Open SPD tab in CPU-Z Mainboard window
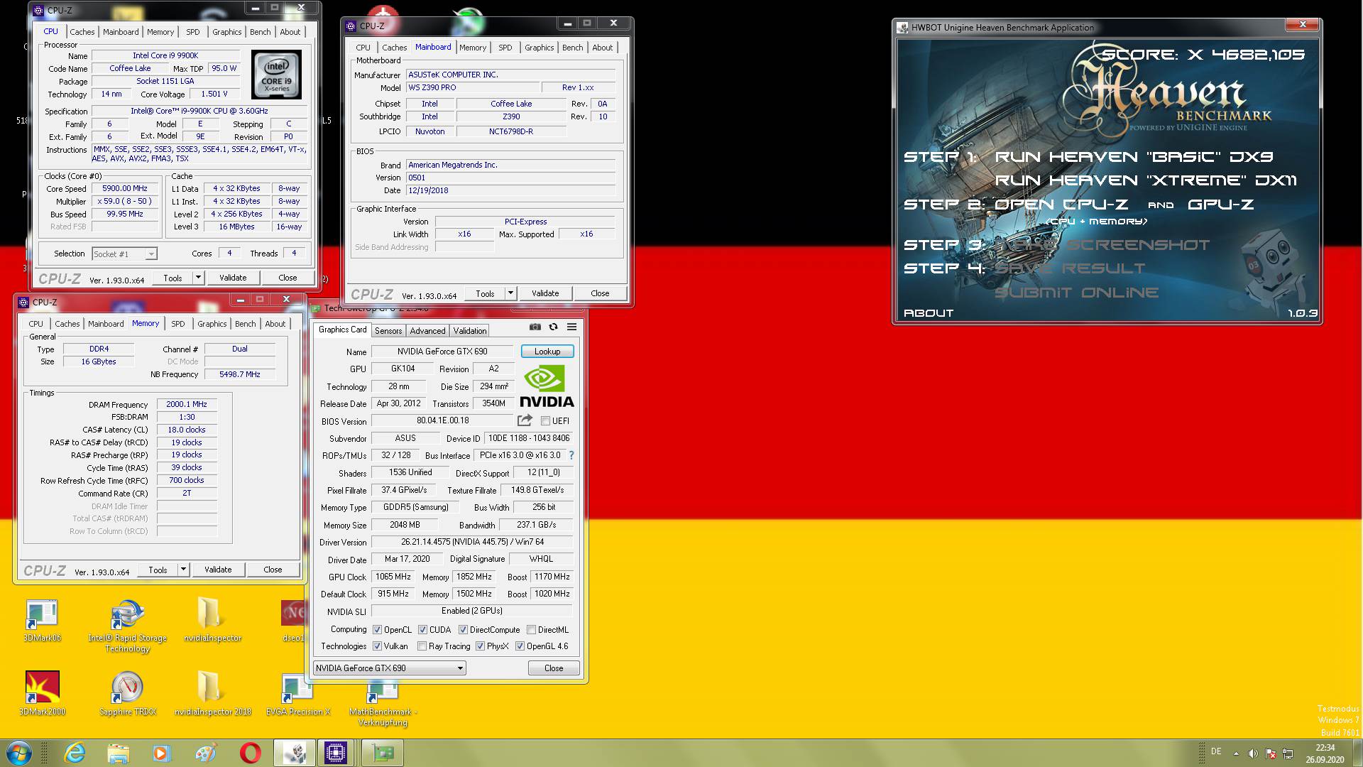This screenshot has width=1363, height=767. coord(505,48)
